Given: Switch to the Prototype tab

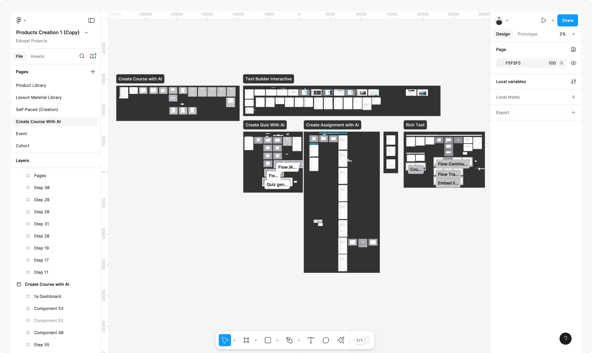Looking at the screenshot, I should pyautogui.click(x=527, y=34).
